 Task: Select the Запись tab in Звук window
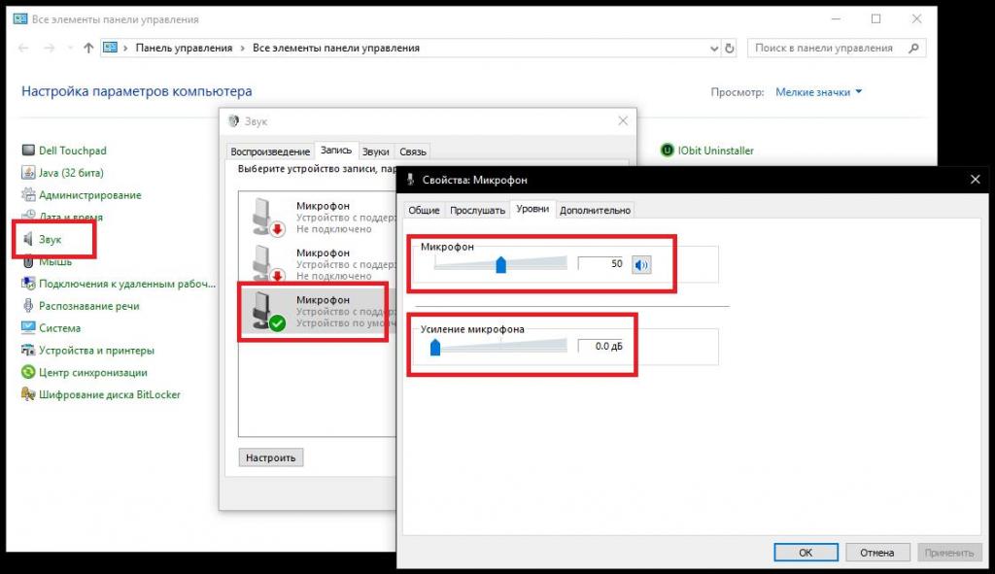pos(335,151)
